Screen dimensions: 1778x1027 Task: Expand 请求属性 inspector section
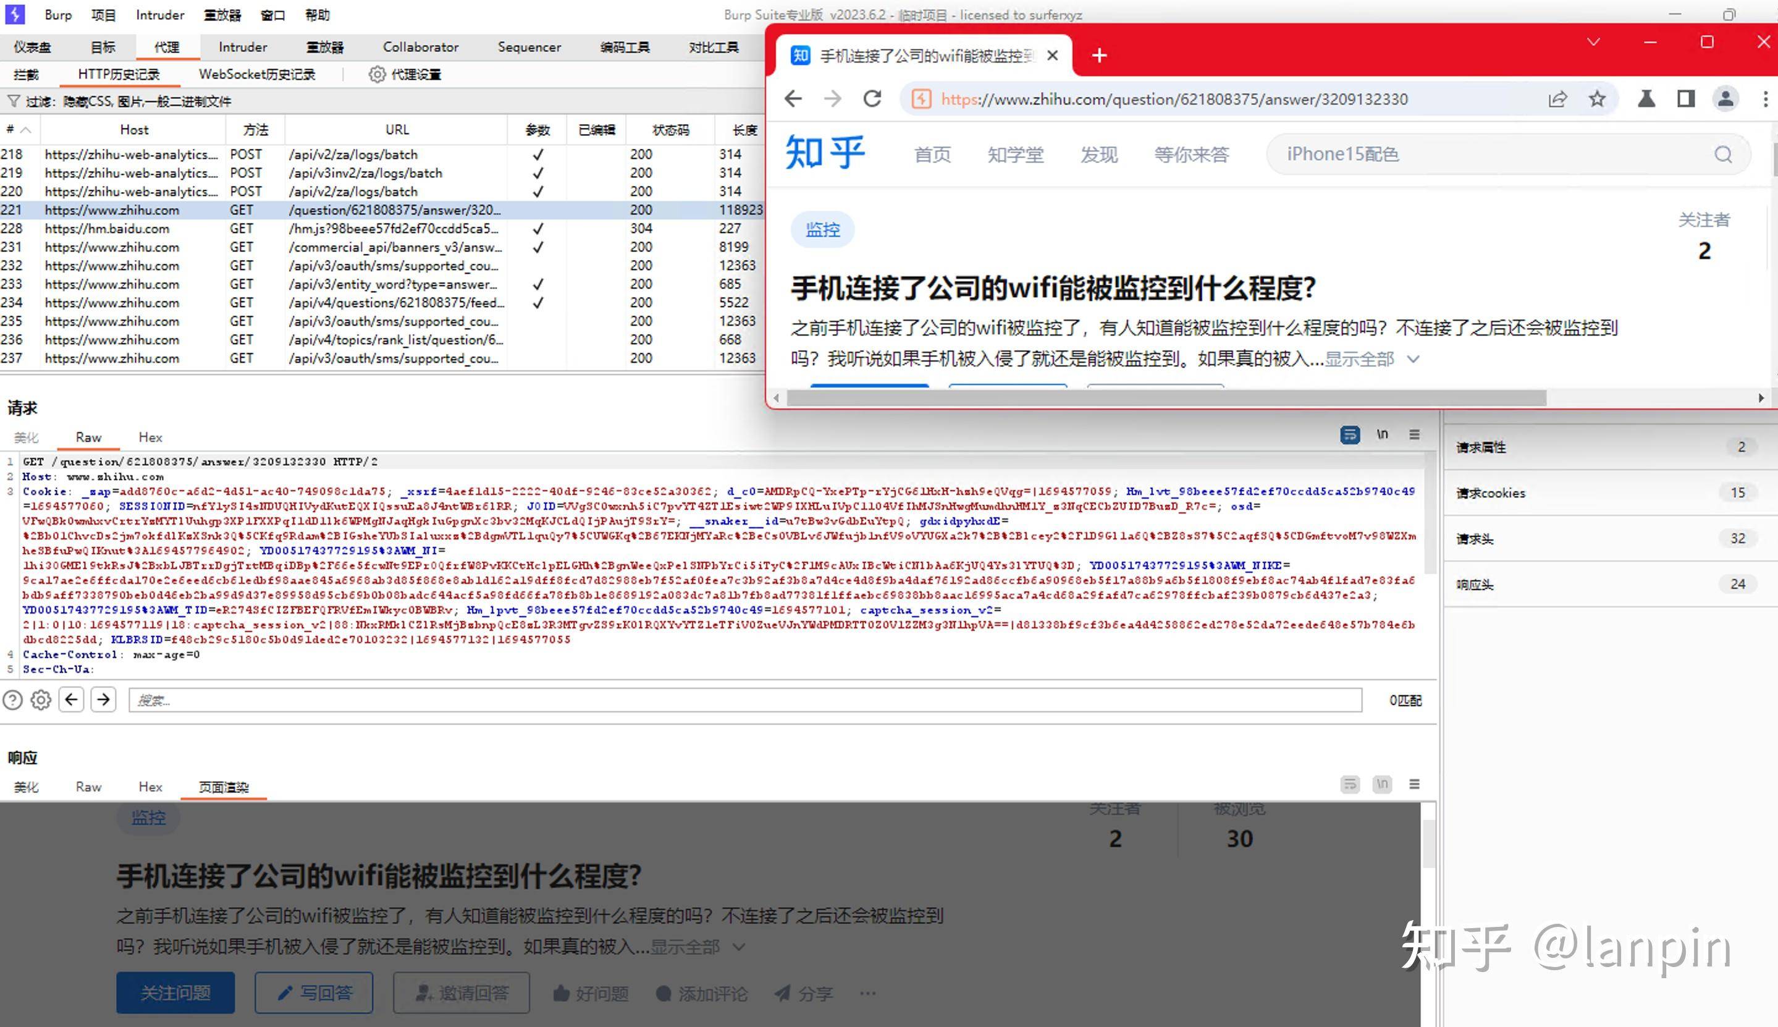coord(1611,447)
